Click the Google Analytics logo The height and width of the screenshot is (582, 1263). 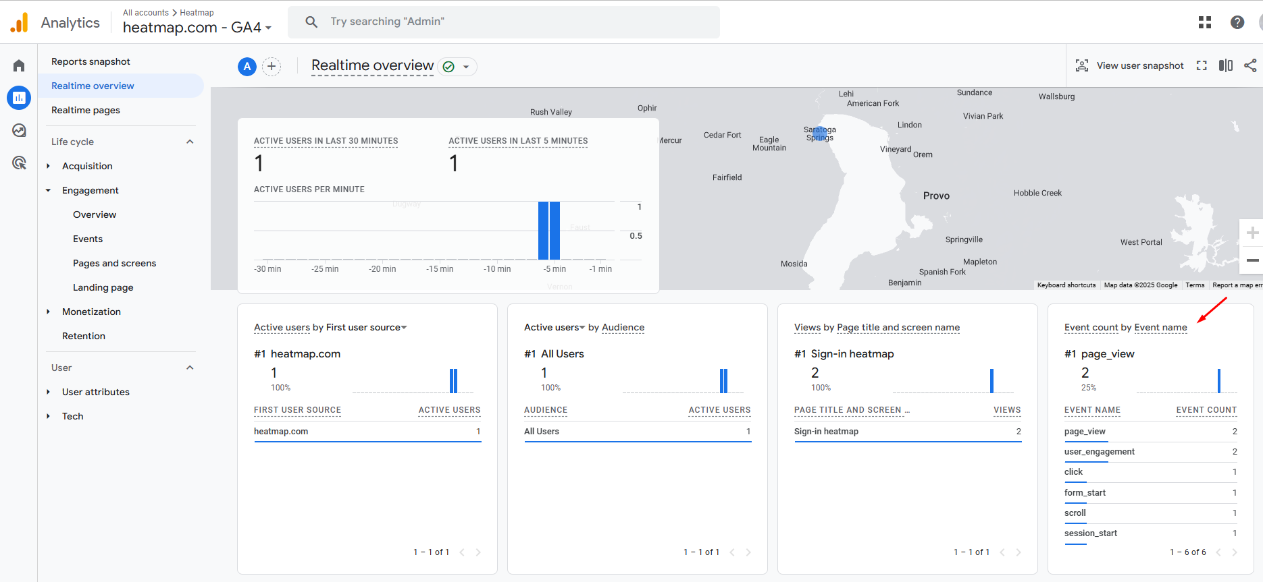[x=20, y=22]
